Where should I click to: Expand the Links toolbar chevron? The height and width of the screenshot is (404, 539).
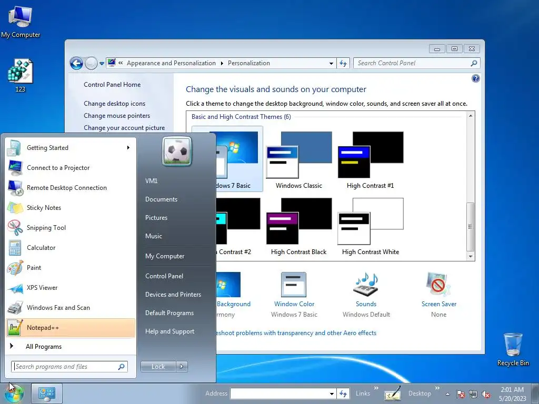tap(376, 388)
